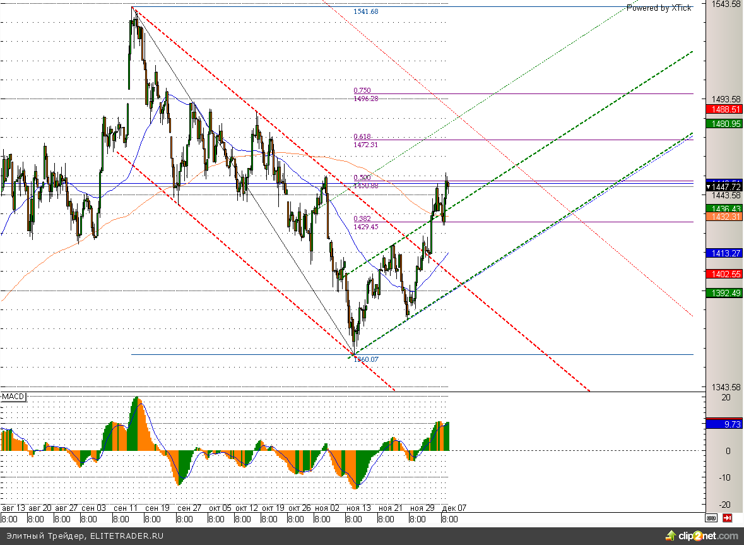The height and width of the screenshot is (545, 744).
Task: Select the green 1480.95 price tag
Action: tap(724, 124)
